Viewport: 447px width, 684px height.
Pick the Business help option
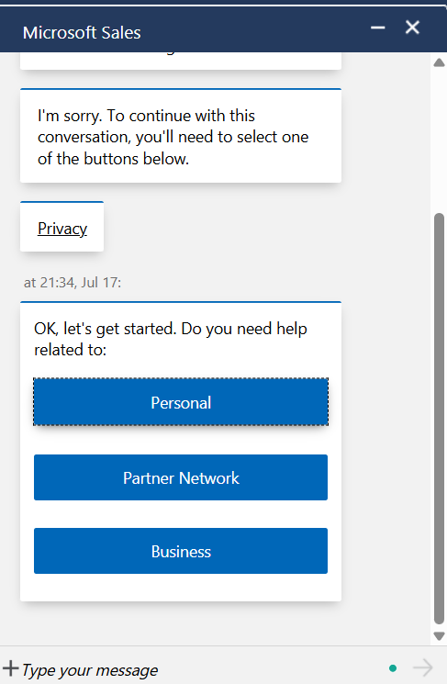(181, 552)
